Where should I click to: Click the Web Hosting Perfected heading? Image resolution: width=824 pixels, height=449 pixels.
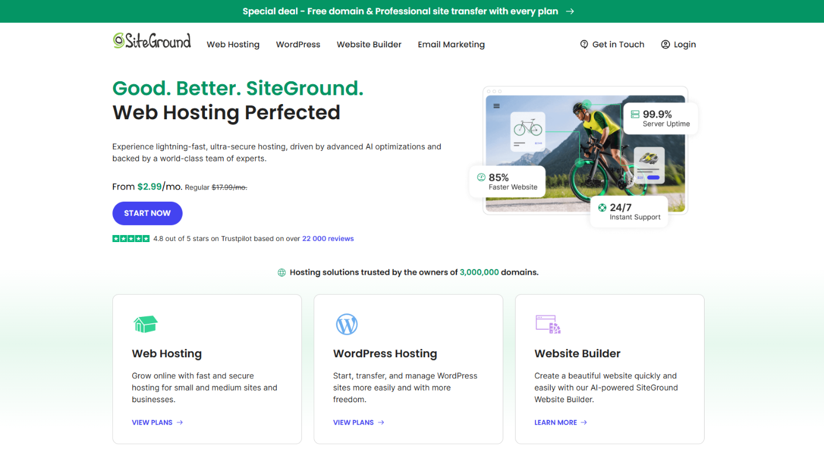click(x=226, y=112)
